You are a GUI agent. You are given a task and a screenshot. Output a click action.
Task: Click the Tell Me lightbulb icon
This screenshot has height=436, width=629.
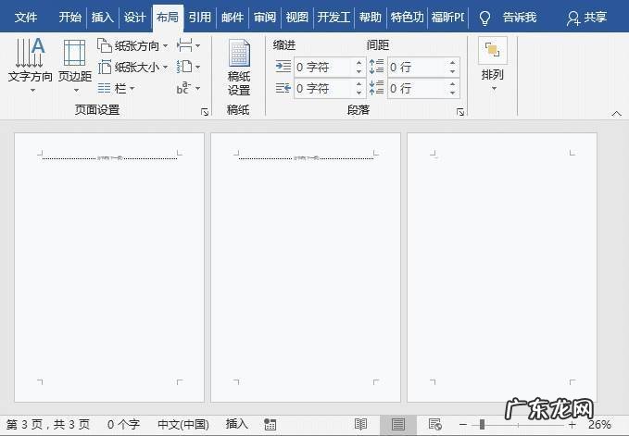(x=484, y=18)
